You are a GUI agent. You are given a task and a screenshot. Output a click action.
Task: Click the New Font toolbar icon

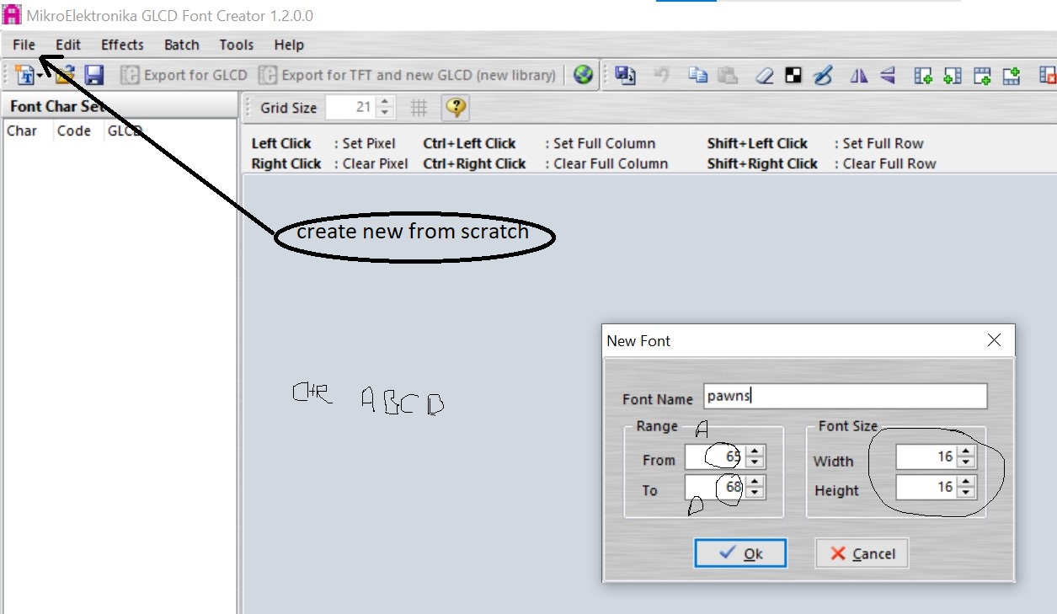24,75
